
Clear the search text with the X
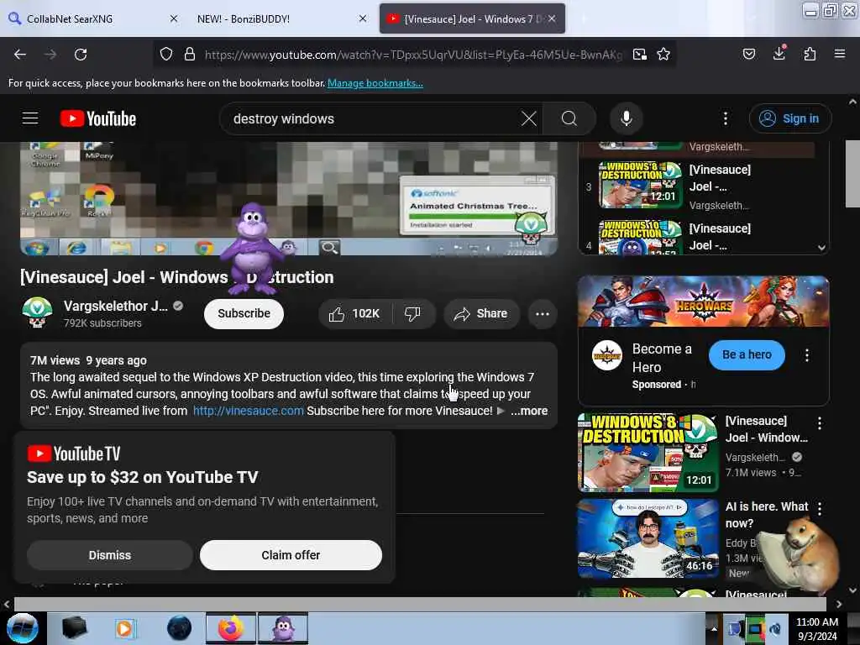[x=529, y=118]
